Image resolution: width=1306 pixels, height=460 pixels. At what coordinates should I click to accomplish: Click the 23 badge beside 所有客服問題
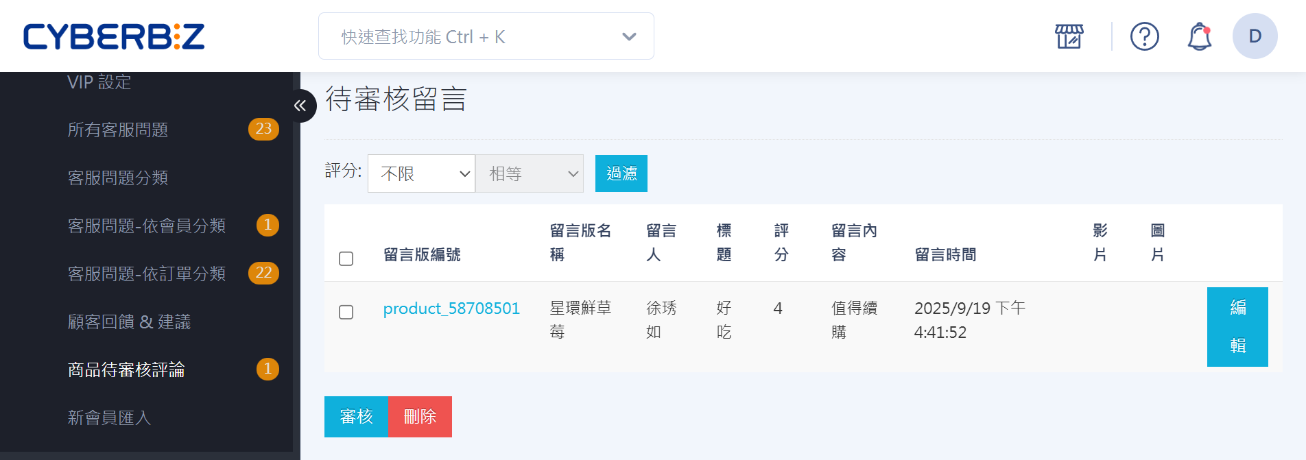[263, 129]
